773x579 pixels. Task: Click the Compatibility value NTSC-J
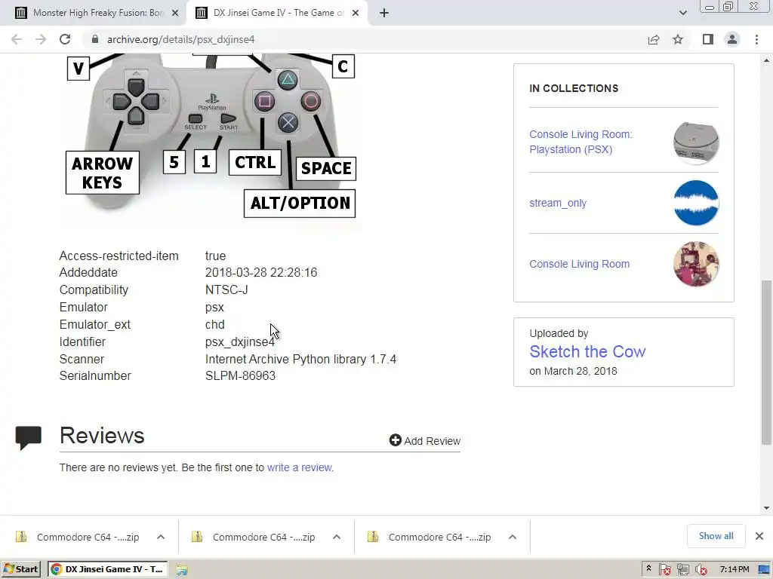[x=226, y=289]
